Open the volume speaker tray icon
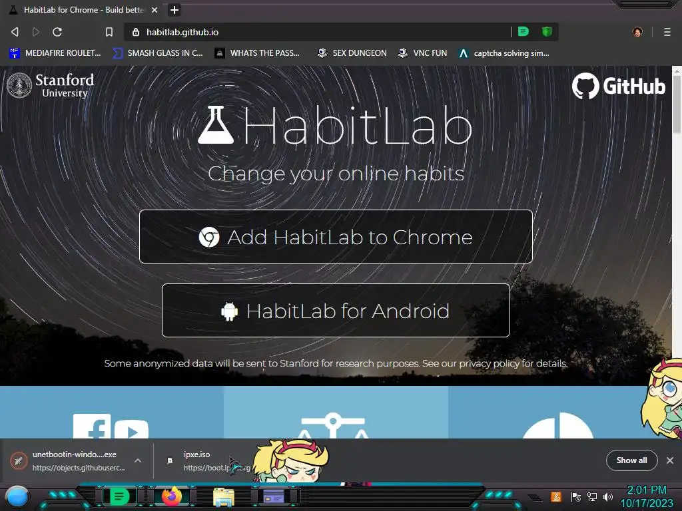Viewport: 682px width, 511px height. pos(608,496)
